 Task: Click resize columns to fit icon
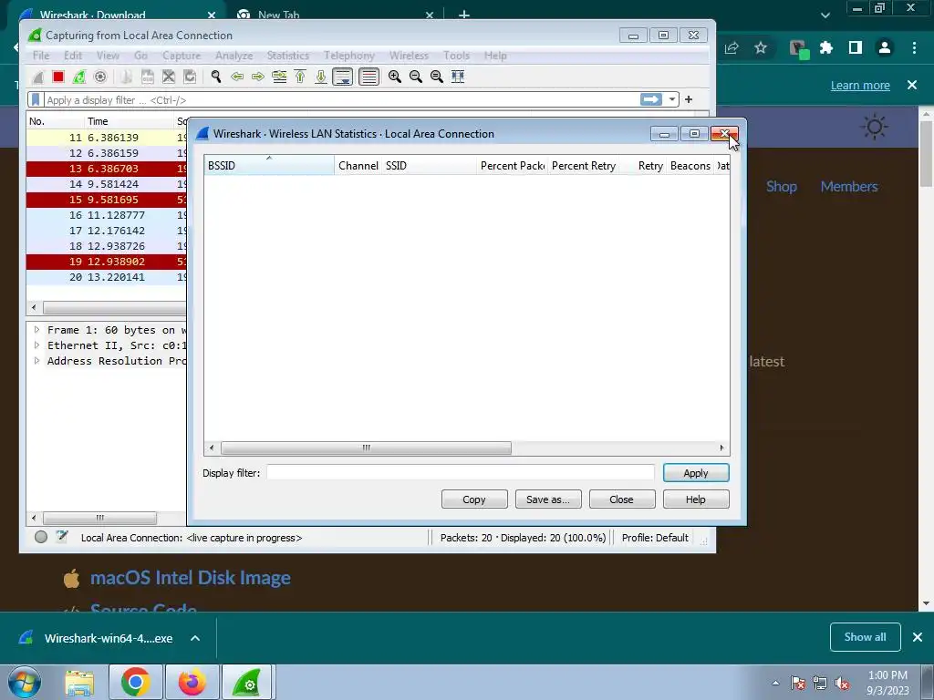click(458, 77)
